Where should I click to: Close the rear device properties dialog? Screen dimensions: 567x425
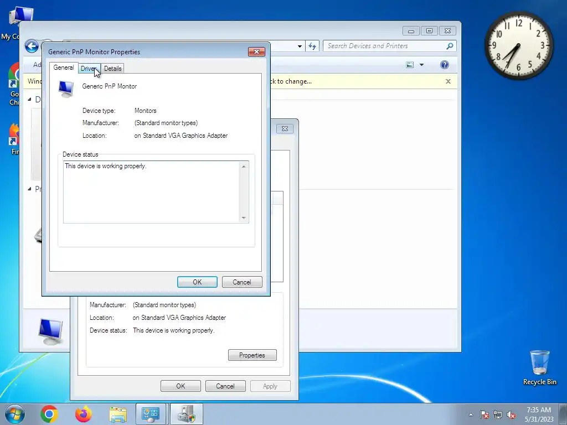(x=285, y=128)
